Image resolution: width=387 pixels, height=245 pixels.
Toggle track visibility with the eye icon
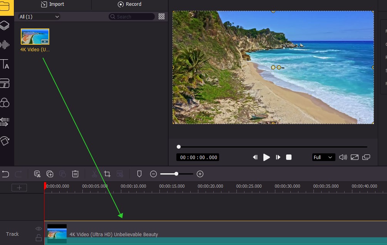point(39,228)
